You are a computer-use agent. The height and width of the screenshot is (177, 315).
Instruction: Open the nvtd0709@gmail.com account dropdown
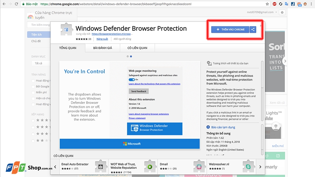pyautogui.click(x=262, y=12)
